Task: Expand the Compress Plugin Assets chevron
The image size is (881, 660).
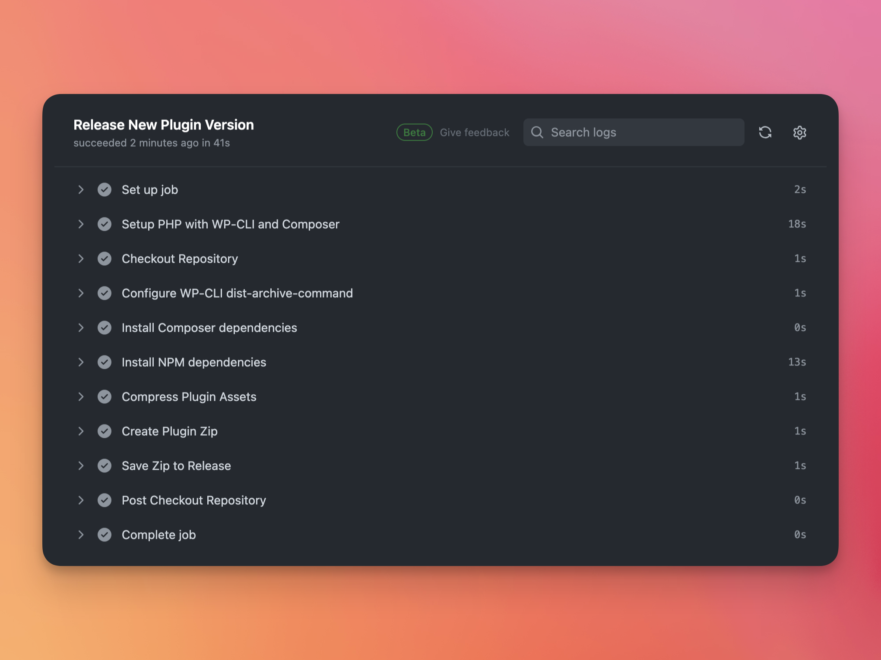Action: [x=81, y=397]
